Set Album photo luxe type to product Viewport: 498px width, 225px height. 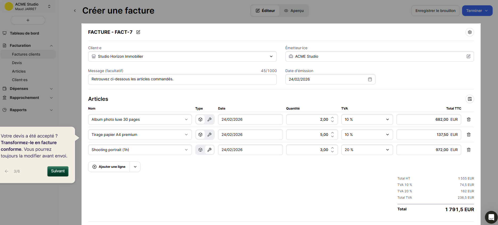[200, 119]
